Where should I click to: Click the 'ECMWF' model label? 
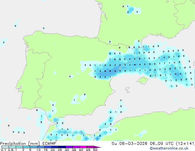pos(49,144)
